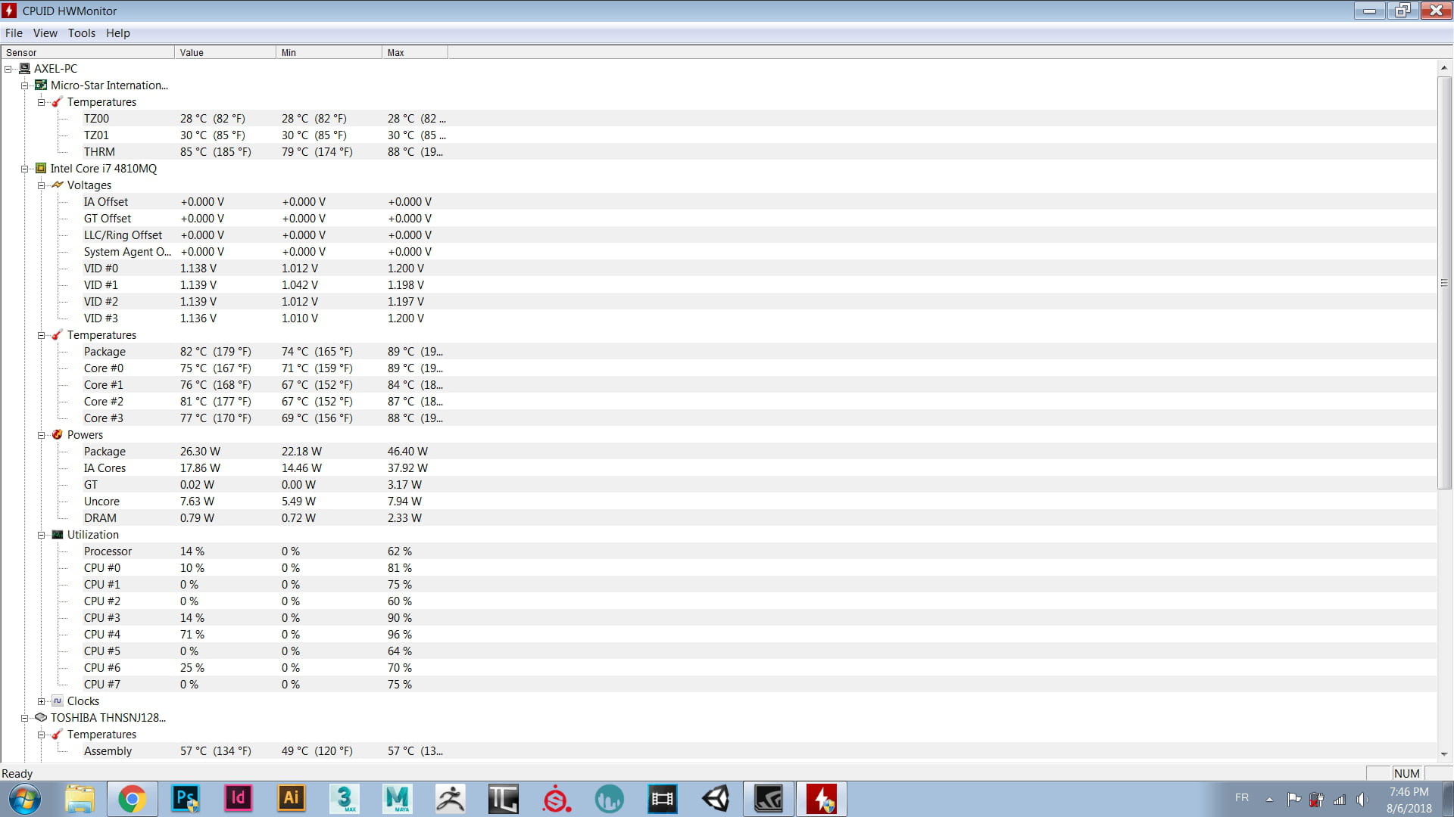Click the HWMonitor lightning icon in title bar

[9, 11]
